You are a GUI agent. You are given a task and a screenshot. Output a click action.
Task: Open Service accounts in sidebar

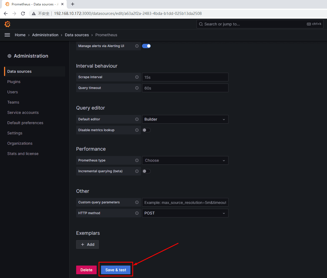pyautogui.click(x=23, y=112)
